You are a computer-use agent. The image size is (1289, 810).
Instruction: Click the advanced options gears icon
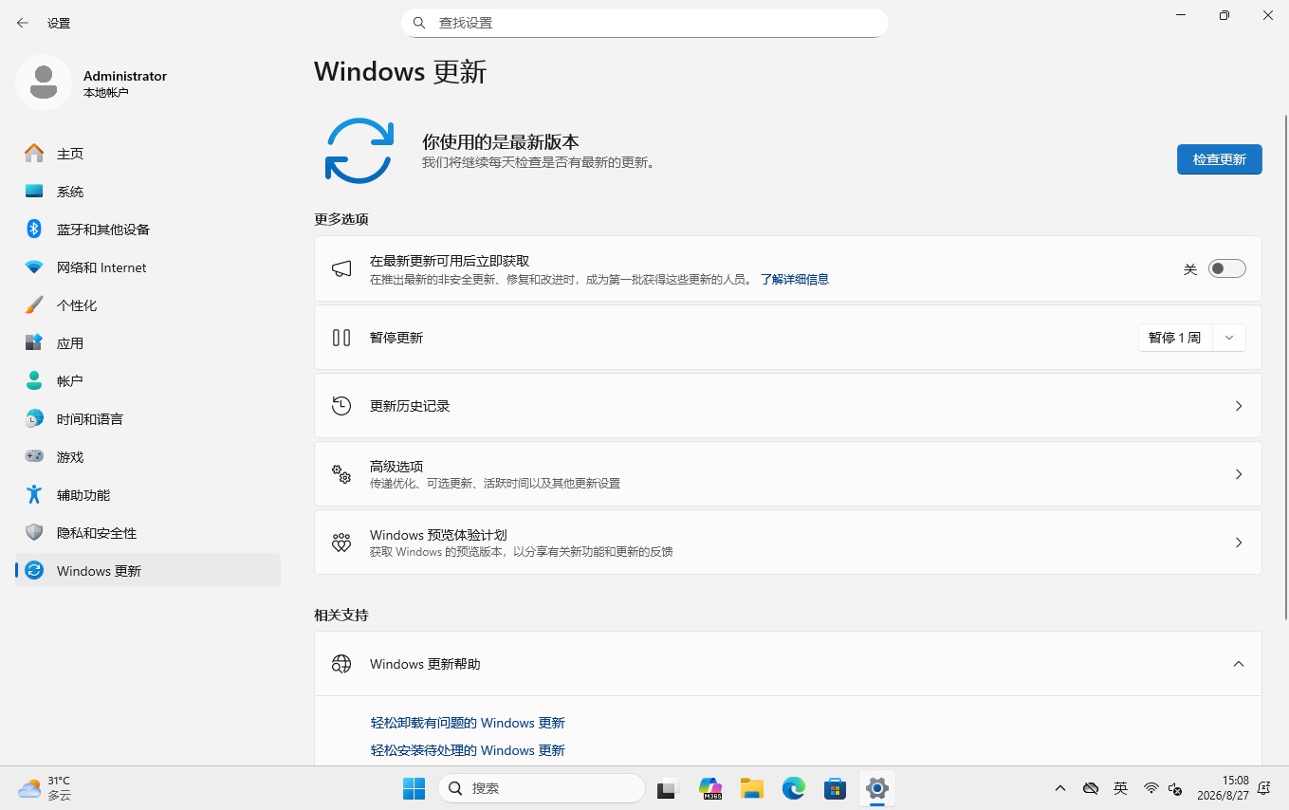341,473
